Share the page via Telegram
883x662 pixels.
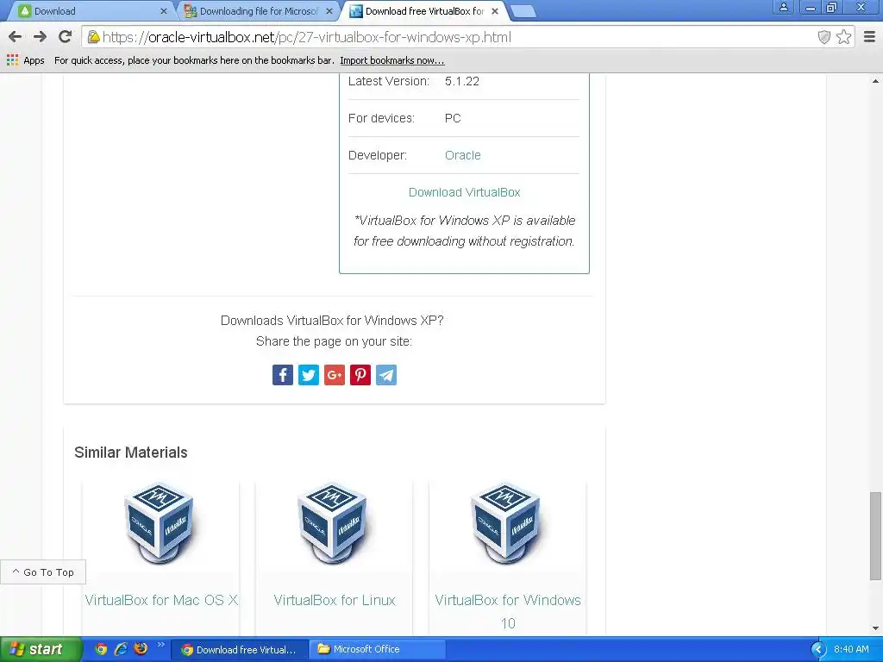[x=386, y=375]
